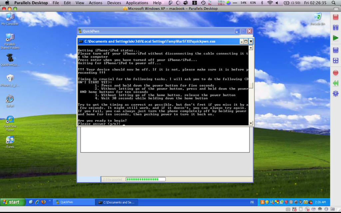Select the Recycle Bin desktop icon
The width and height of the screenshot is (341, 213).
click(317, 19)
